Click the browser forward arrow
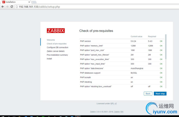This screenshot has width=179, height=117. coord(7,7)
